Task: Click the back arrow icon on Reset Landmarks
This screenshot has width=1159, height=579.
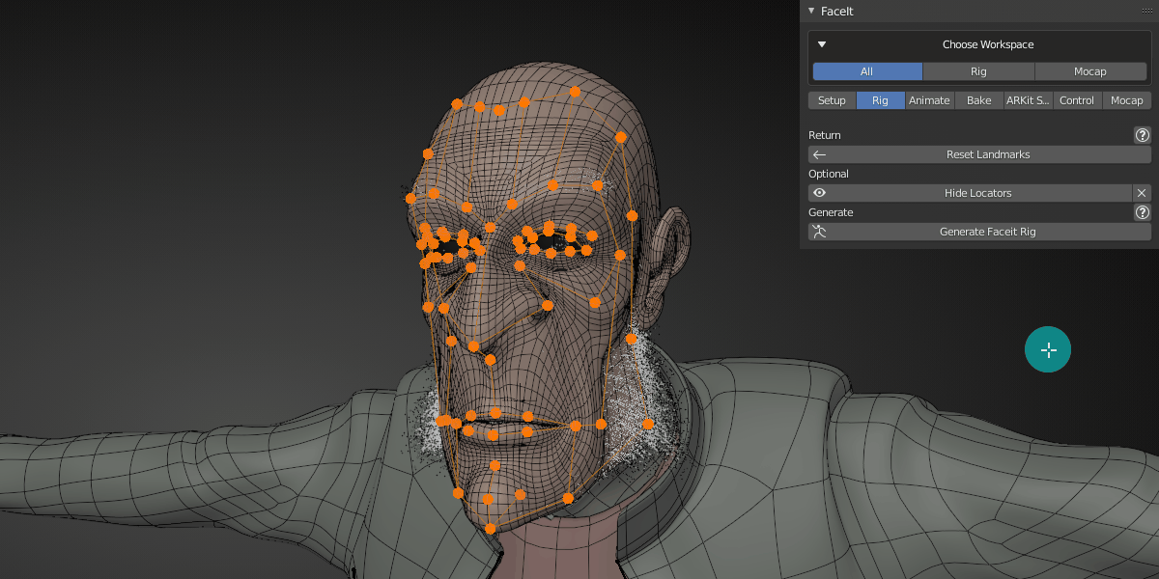Action: pyautogui.click(x=819, y=154)
